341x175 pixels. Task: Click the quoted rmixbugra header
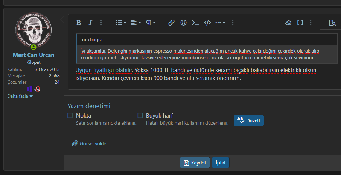207,40
